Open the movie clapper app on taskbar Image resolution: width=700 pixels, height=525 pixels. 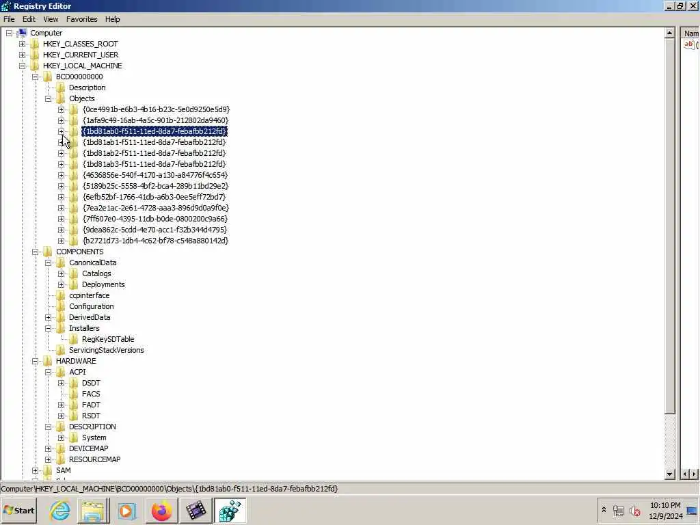[x=196, y=510]
